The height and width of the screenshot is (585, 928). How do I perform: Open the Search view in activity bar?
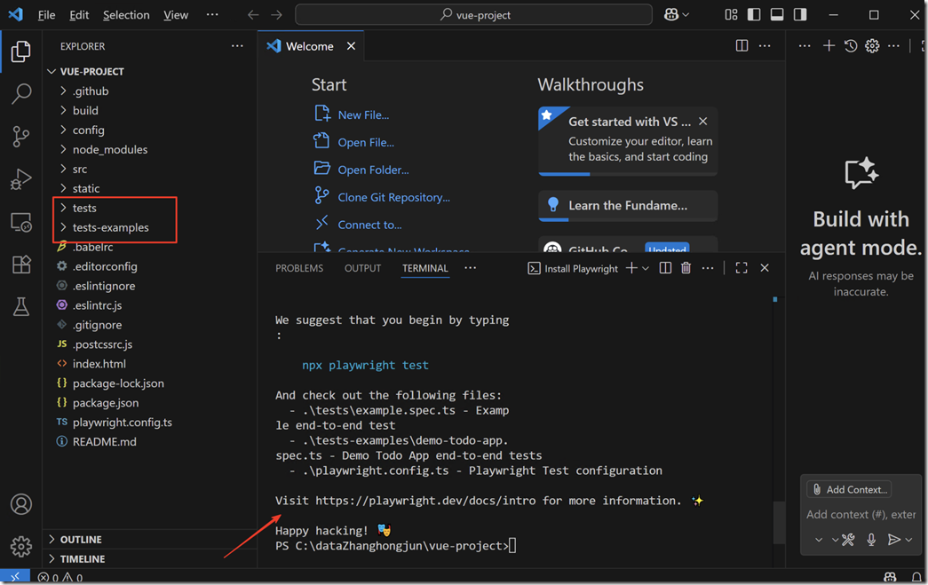pyautogui.click(x=20, y=93)
